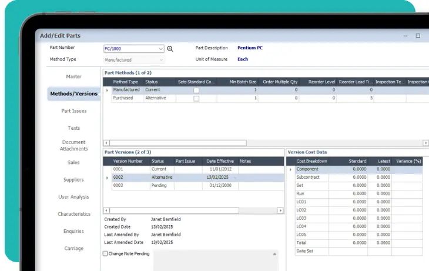The width and height of the screenshot is (429, 271).
Task: Maximize the Add/Edit Parts window
Action: tap(418, 35)
